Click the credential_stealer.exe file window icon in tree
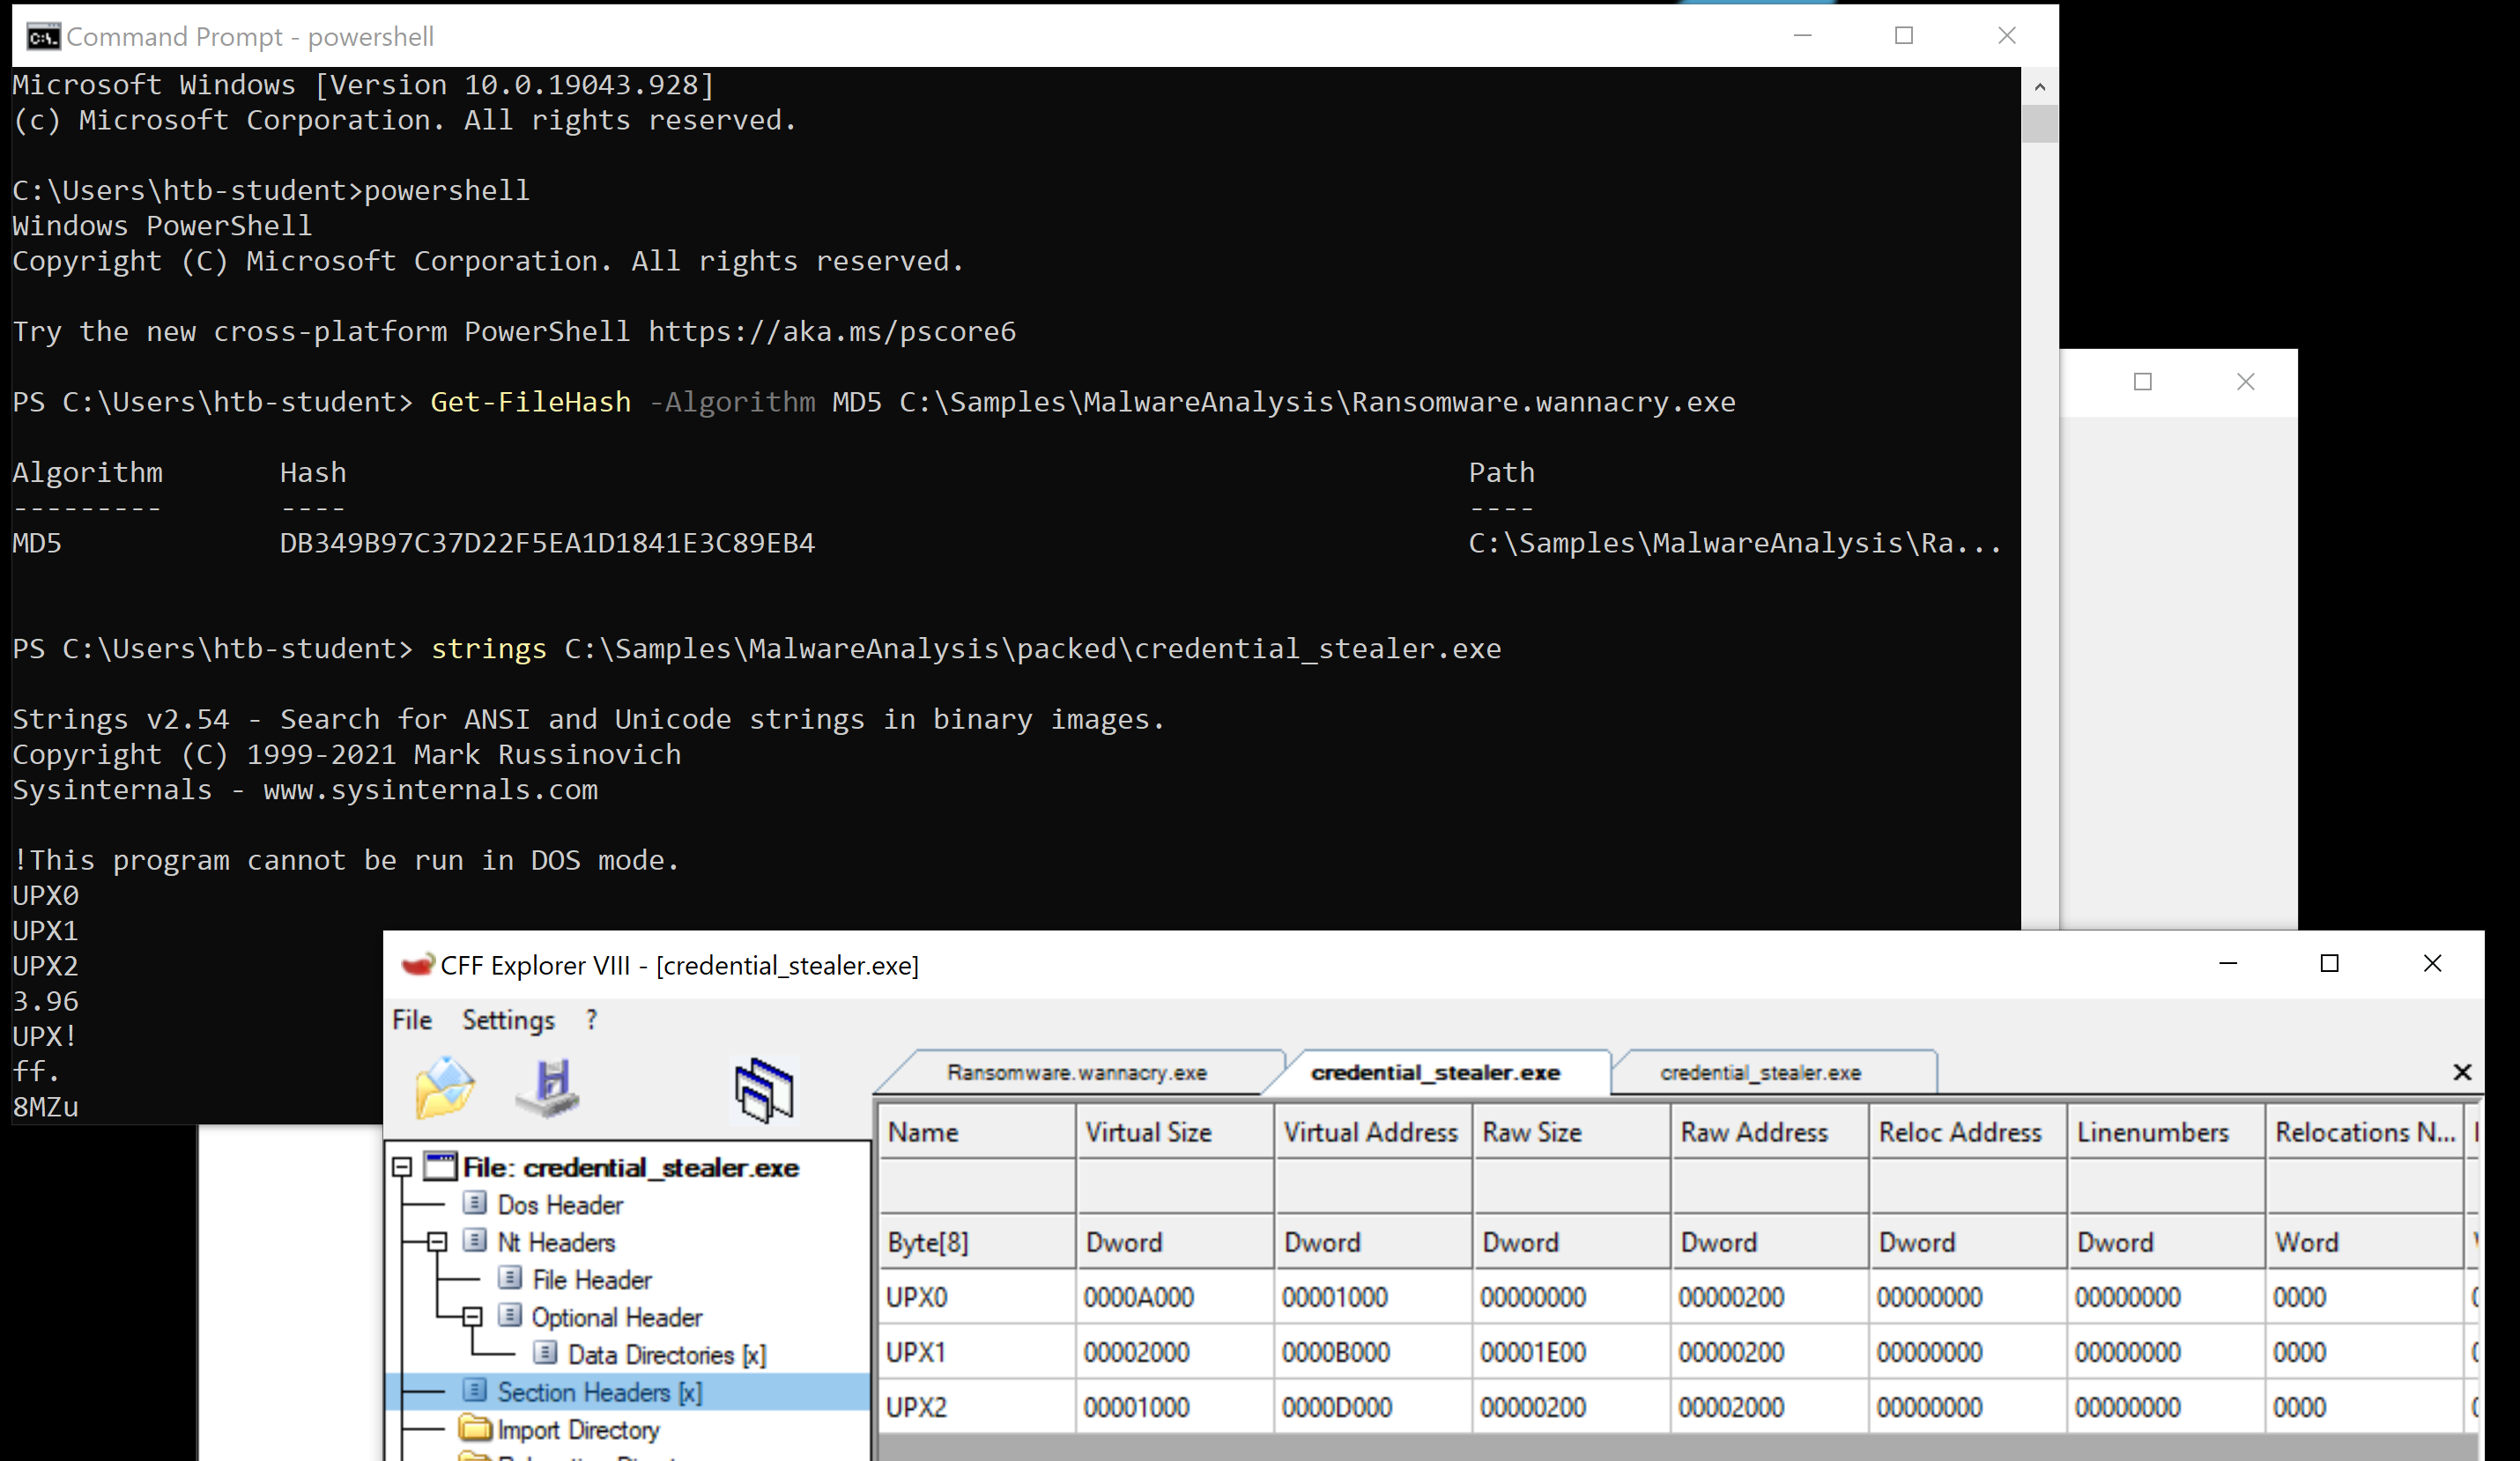 440,1166
